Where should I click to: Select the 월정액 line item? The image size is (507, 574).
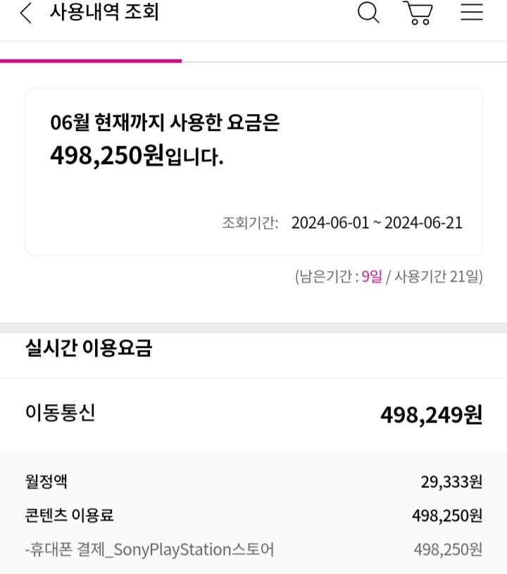46,482
